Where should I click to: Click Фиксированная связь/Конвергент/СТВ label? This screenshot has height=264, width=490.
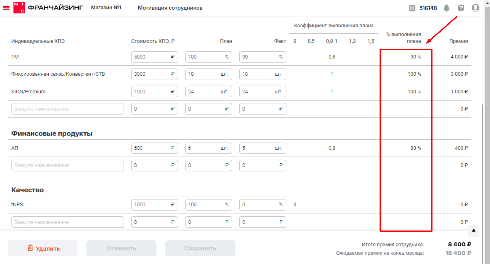(x=58, y=74)
